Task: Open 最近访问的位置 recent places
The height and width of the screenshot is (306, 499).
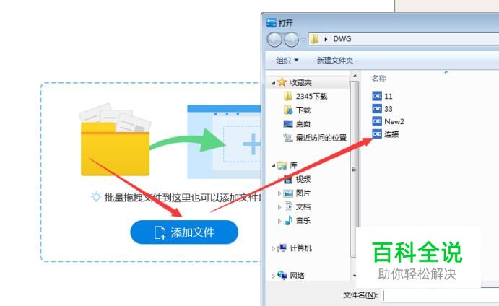Action: click(315, 138)
